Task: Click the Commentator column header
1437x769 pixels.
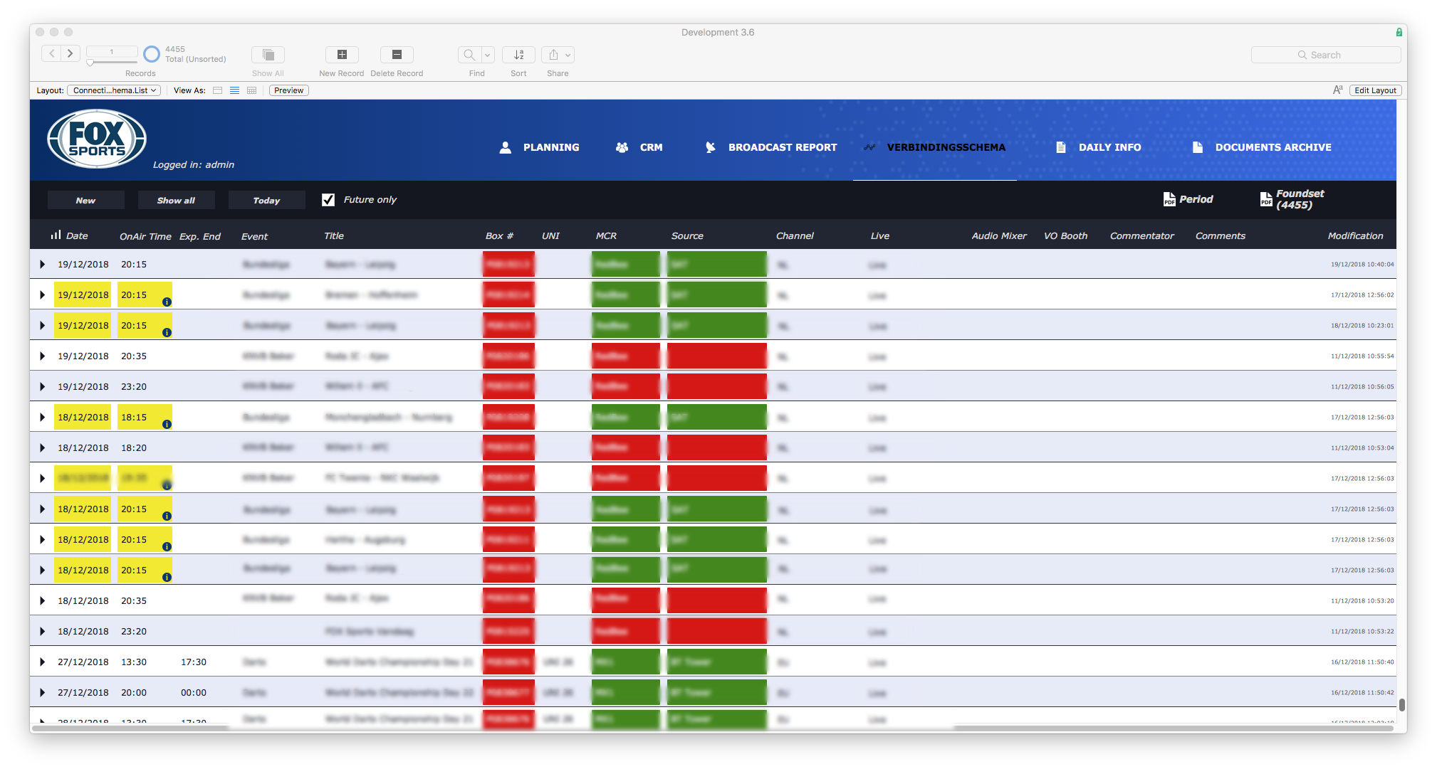Action: coord(1141,235)
